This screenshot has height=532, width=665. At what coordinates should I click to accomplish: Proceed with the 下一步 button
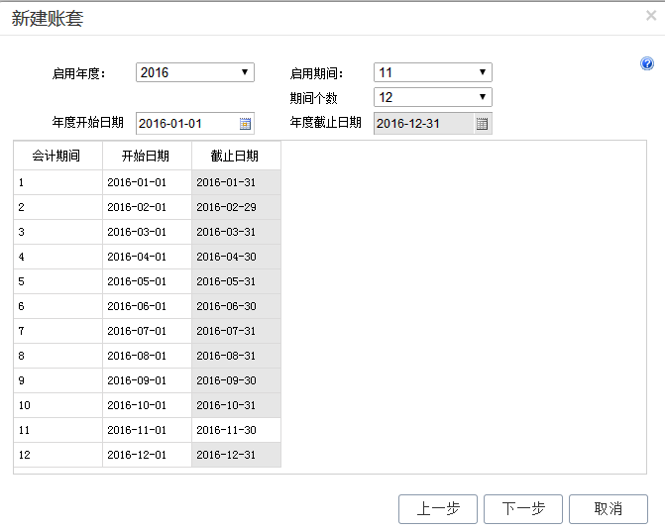[523, 508]
